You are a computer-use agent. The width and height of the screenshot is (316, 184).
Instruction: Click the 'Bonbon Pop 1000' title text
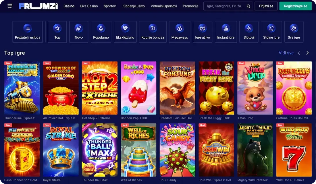click(x=134, y=118)
